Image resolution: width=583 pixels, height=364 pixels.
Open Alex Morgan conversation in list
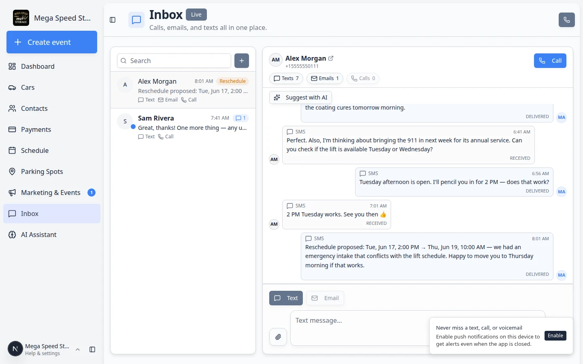tap(183, 90)
